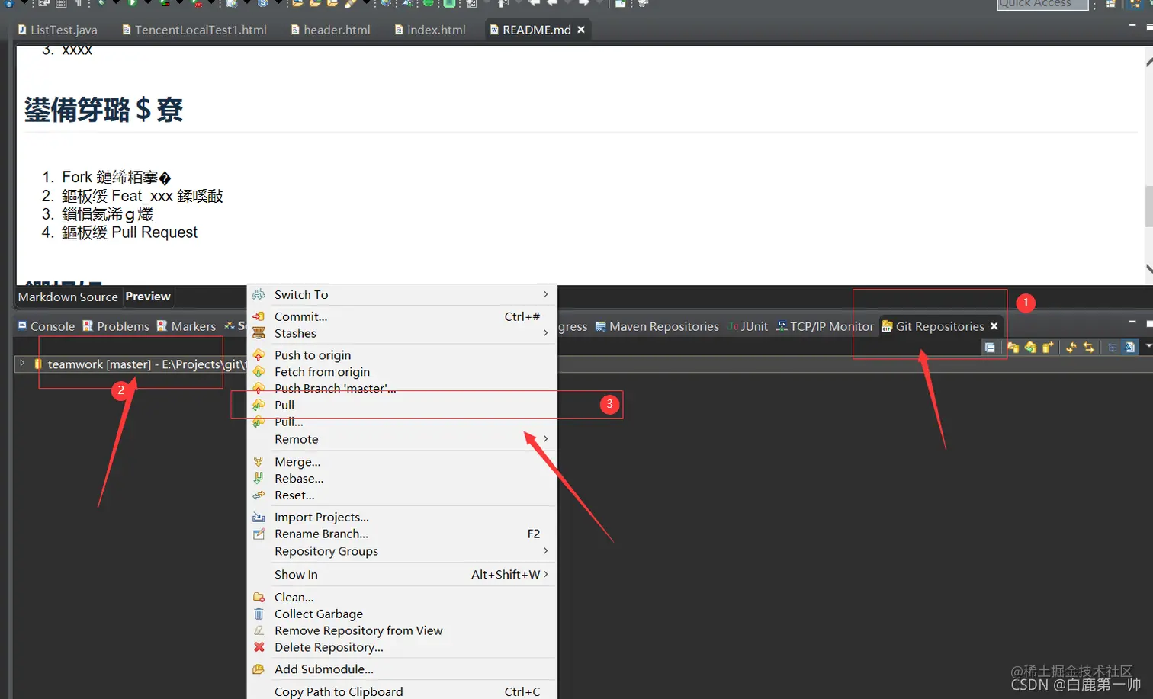Select Remove Repository from View
The width and height of the screenshot is (1153, 699).
click(402, 630)
